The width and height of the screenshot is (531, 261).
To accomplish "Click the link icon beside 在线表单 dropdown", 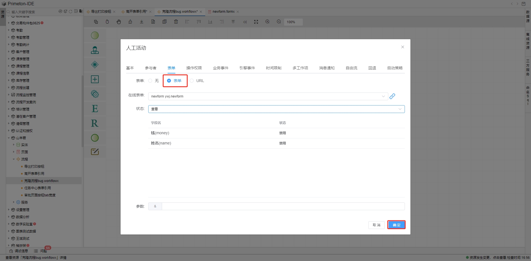I will (392, 96).
